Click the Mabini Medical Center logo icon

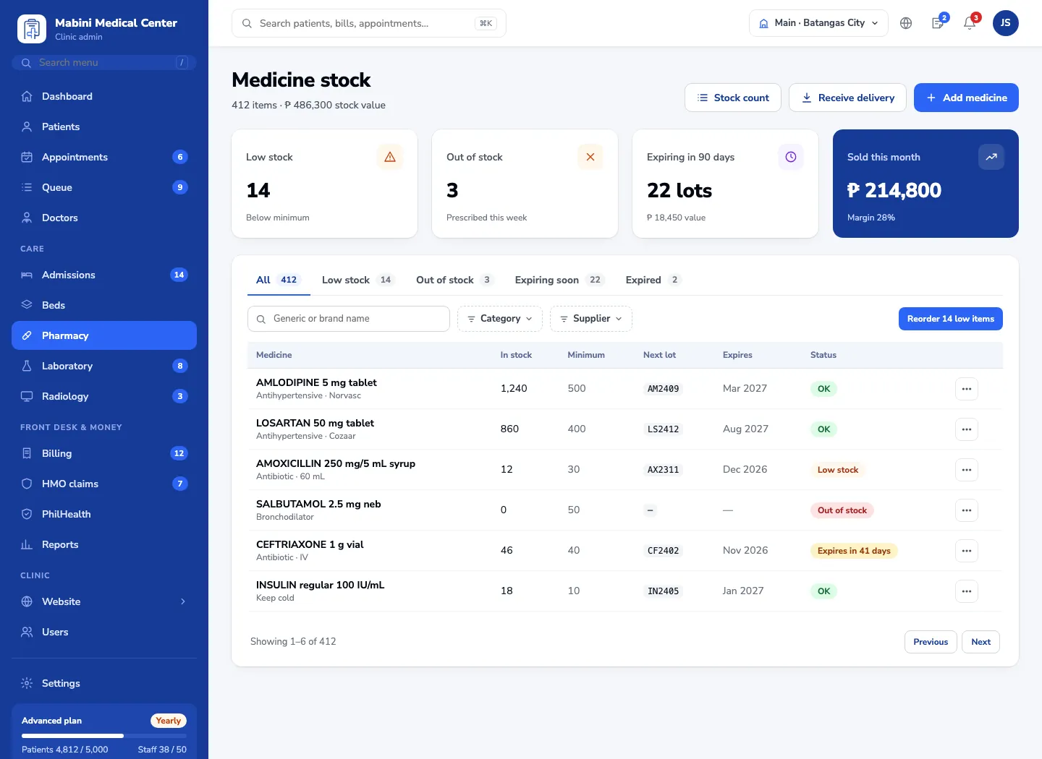[32, 29]
